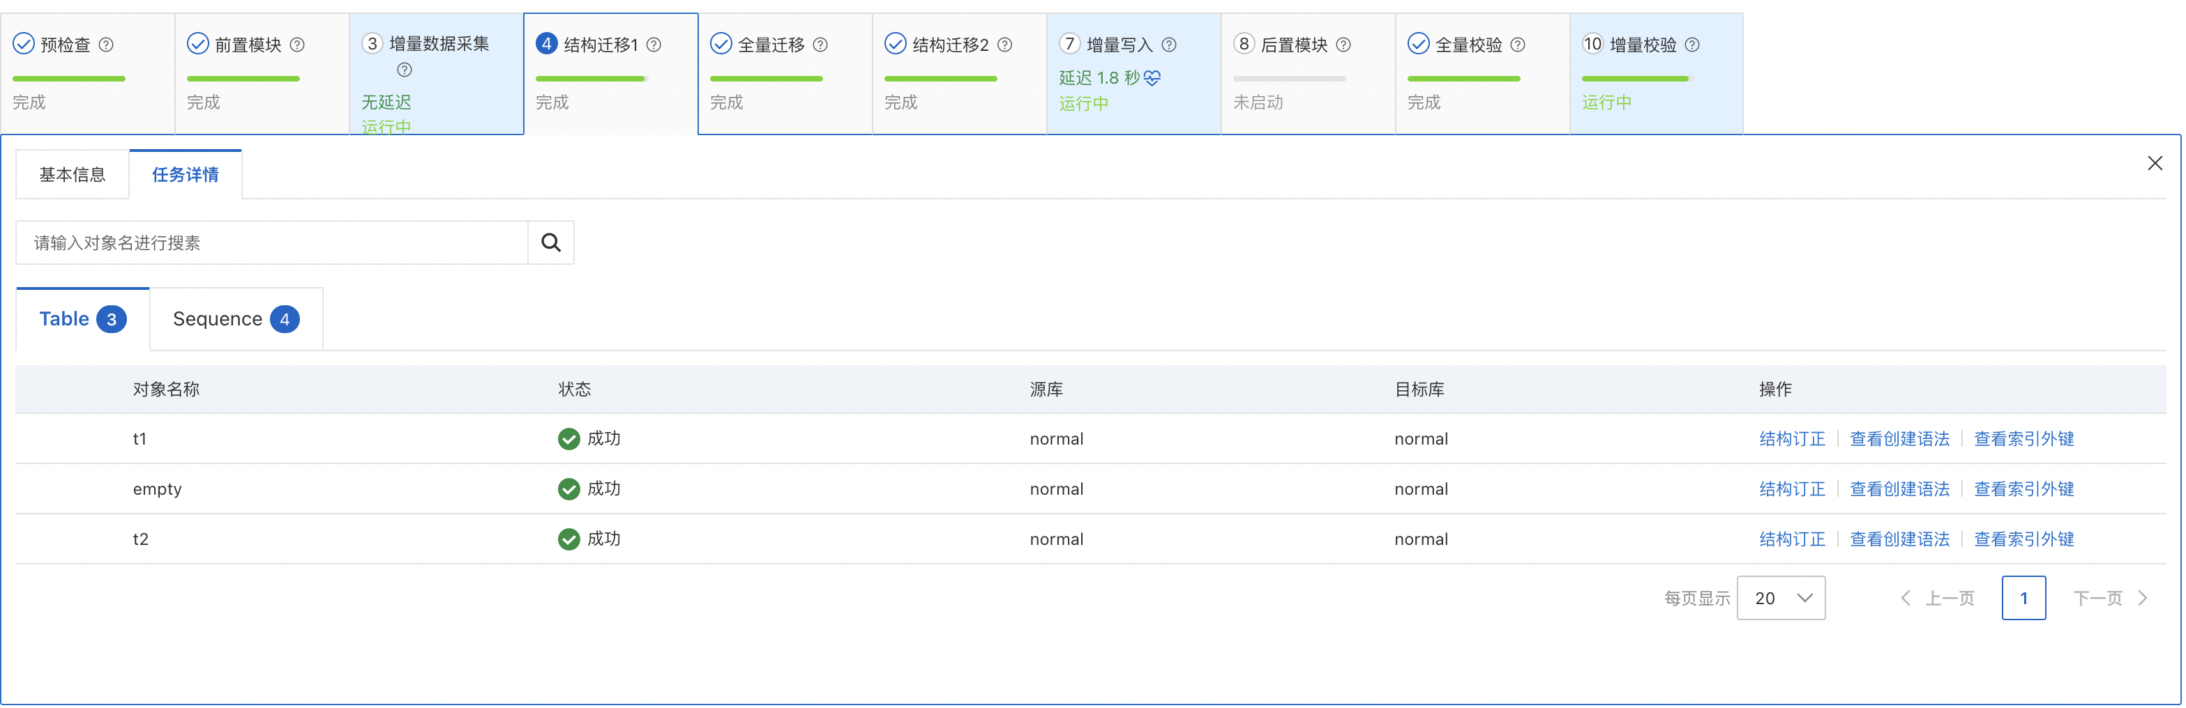Click the object name cell t2

[141, 539]
